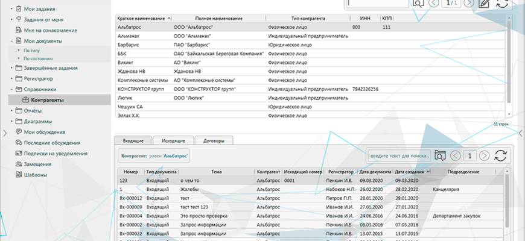The width and height of the screenshot is (525, 241).
Task: Refresh the contractors list with top refresh icon
Action: point(501,3)
